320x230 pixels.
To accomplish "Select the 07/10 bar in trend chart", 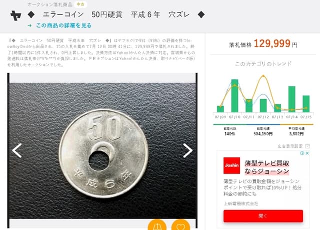I will [x=234, y=96].
